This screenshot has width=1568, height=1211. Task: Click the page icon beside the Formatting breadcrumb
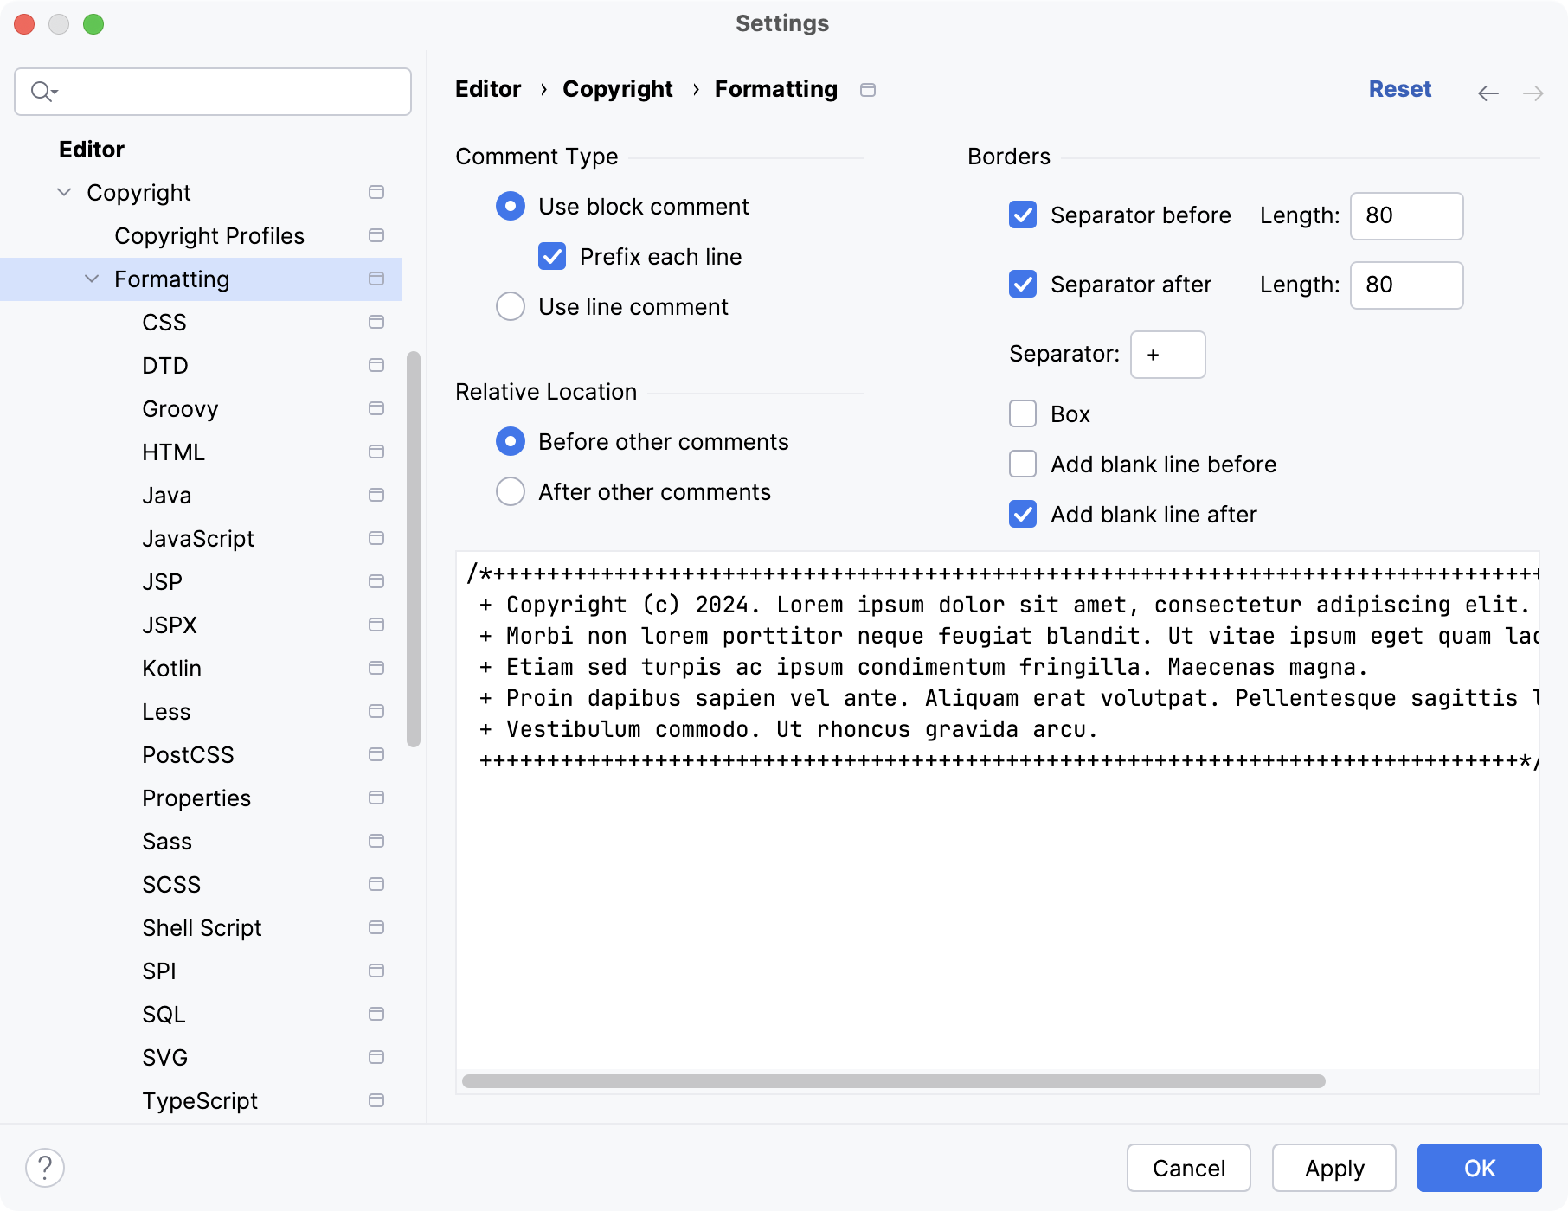tap(868, 89)
